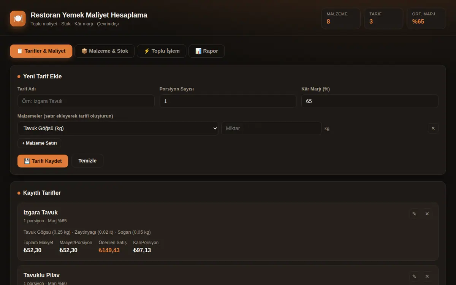
Task: Click the '1 porsiyon · Marj %65' text
Action: pos(45,221)
